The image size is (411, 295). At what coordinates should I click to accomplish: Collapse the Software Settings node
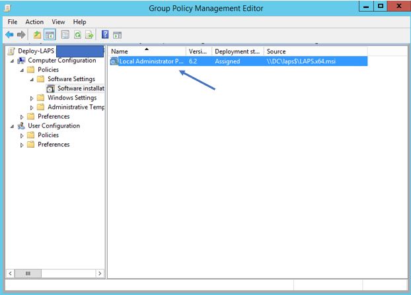(32, 80)
